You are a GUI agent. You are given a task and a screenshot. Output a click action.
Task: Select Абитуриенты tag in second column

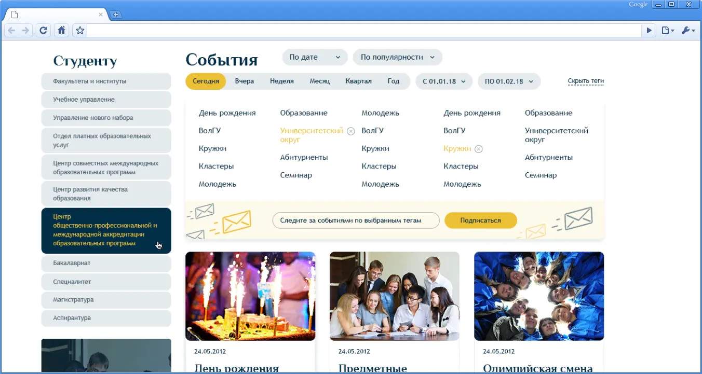point(304,158)
